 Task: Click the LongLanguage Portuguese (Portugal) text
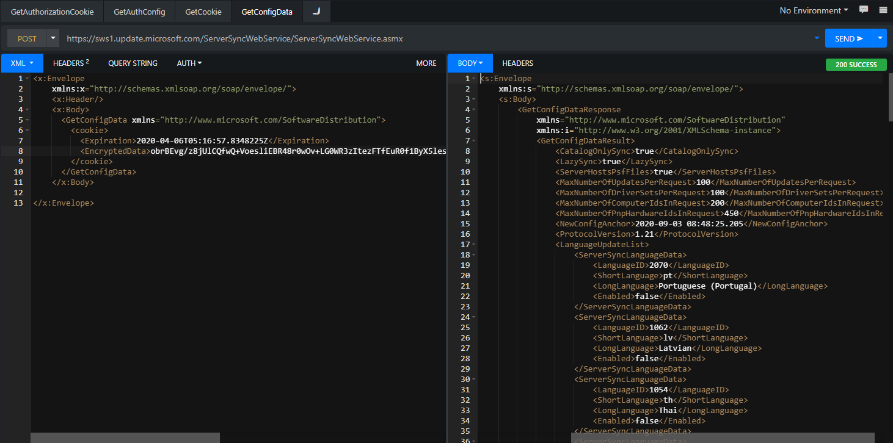click(708, 286)
